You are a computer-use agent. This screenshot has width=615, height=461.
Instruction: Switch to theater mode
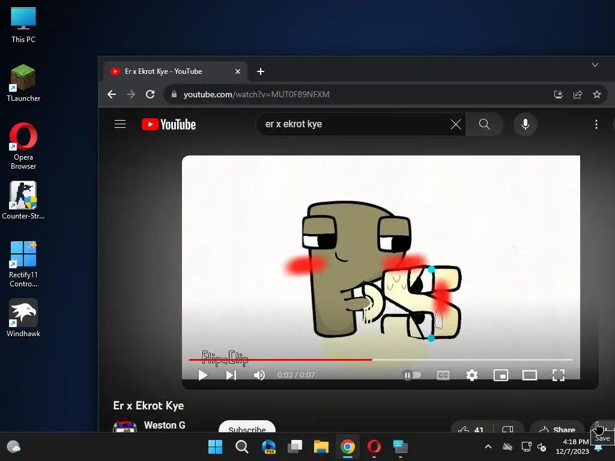click(530, 375)
